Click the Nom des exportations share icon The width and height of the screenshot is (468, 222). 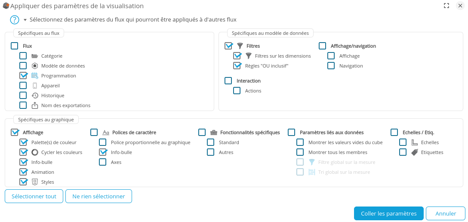[x=35, y=105]
